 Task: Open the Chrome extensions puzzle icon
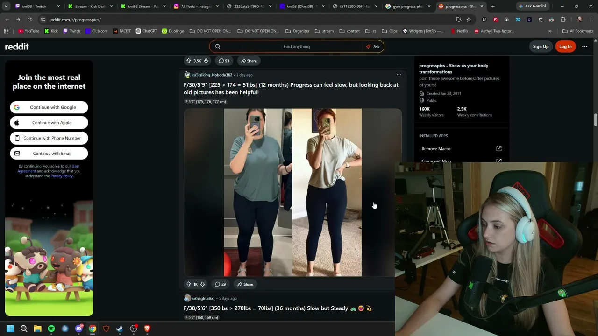tap(563, 20)
